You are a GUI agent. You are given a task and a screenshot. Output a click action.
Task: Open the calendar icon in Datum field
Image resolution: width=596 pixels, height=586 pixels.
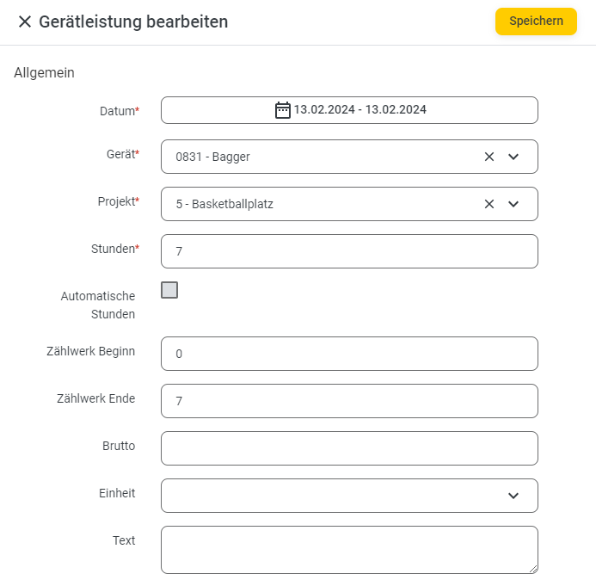coord(282,110)
